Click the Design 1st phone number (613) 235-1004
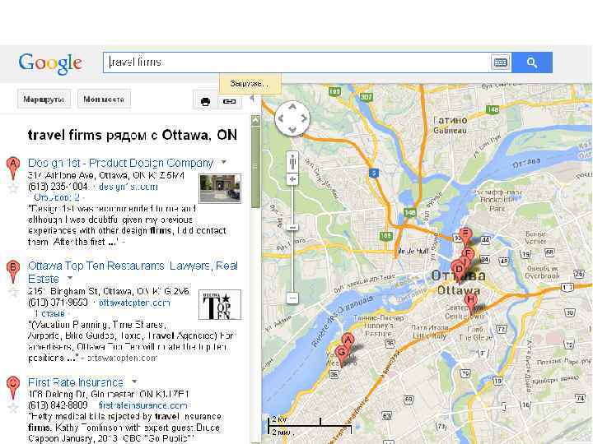The height and width of the screenshot is (444, 593). (x=58, y=187)
